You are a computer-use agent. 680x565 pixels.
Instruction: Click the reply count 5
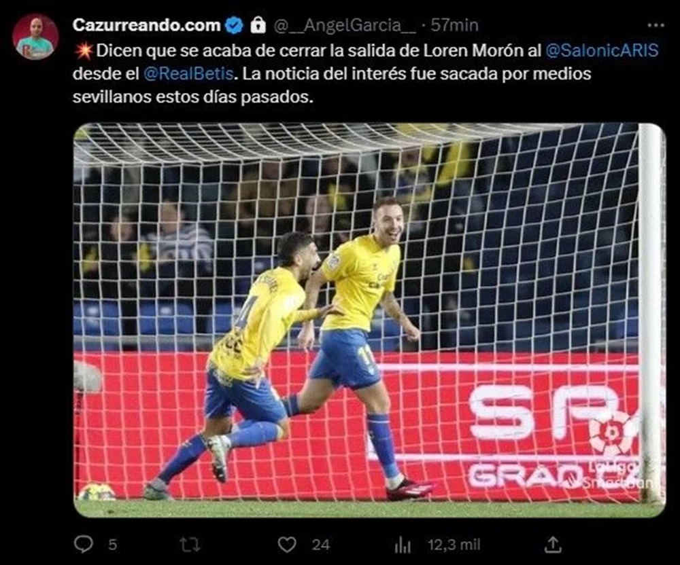point(112,545)
